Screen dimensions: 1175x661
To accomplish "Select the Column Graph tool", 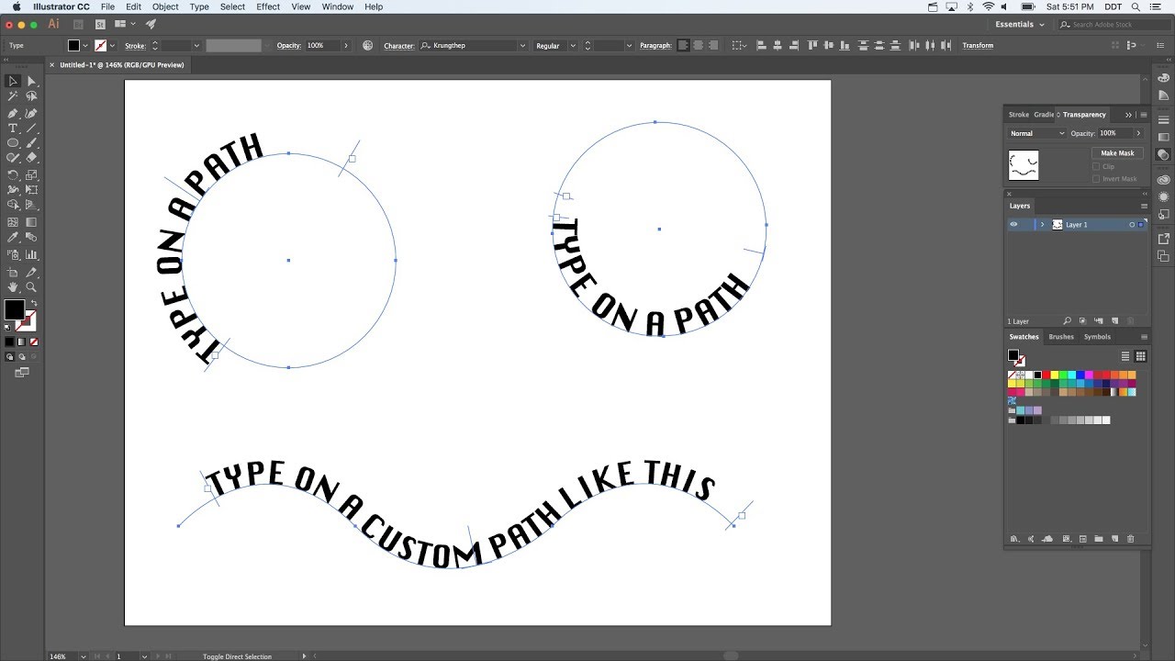I will pos(31,254).
